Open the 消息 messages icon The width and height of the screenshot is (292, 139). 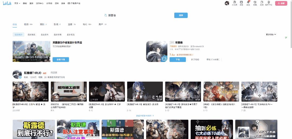point(241,3)
